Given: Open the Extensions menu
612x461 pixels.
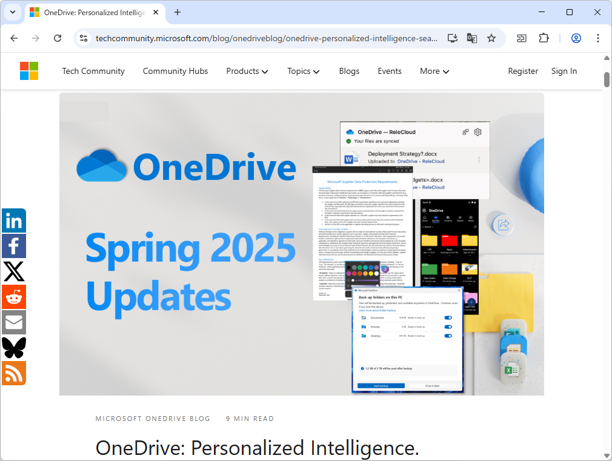Looking at the screenshot, I should pyautogui.click(x=544, y=38).
